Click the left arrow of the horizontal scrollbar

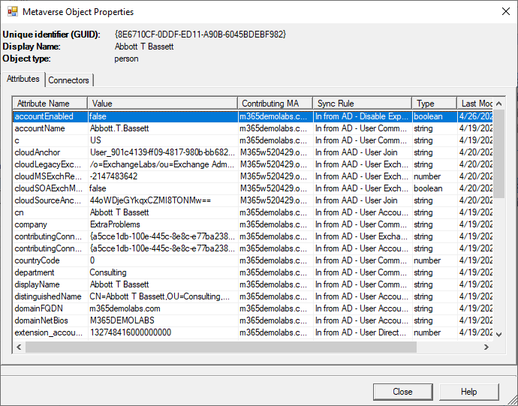point(19,347)
